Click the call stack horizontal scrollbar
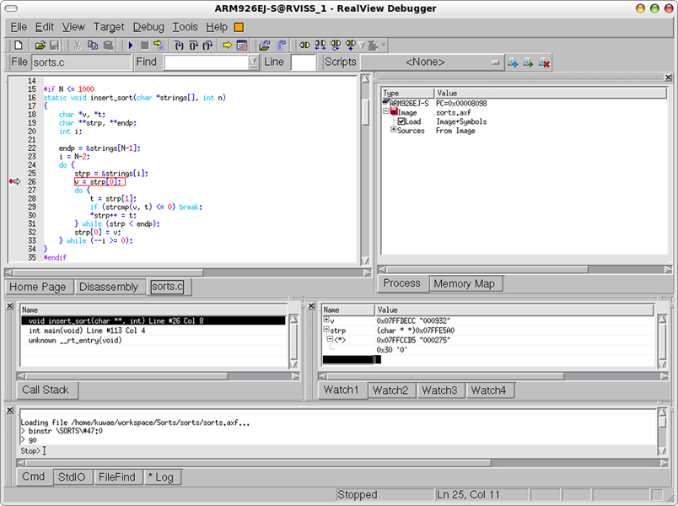Image resolution: width=678 pixels, height=506 pixels. (x=158, y=376)
